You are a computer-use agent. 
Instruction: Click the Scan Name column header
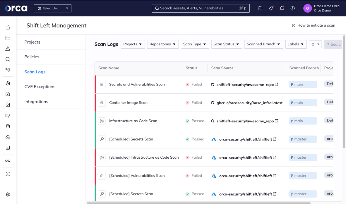coord(108,68)
